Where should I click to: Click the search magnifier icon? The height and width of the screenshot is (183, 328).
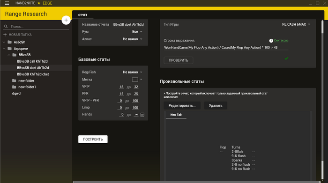[6, 27]
